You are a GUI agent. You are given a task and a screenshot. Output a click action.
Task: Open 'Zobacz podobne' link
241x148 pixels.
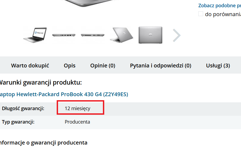click(x=220, y=6)
